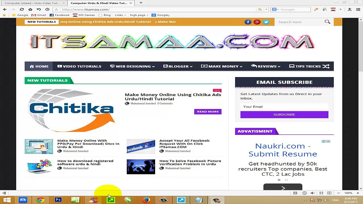The height and width of the screenshot is (204, 363).
Task: Toggle the sidebar button at bottom-left
Action: [x=4, y=193]
